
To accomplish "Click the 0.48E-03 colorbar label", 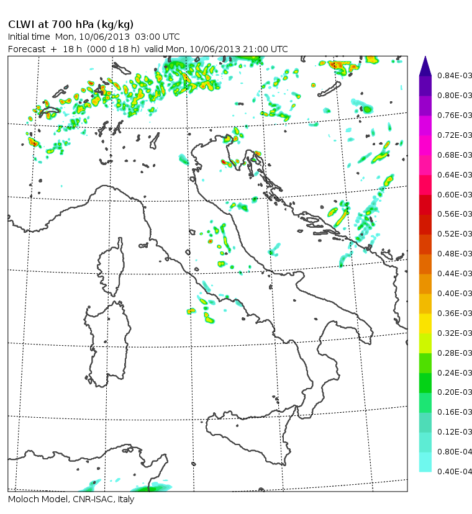I will click(x=455, y=254).
